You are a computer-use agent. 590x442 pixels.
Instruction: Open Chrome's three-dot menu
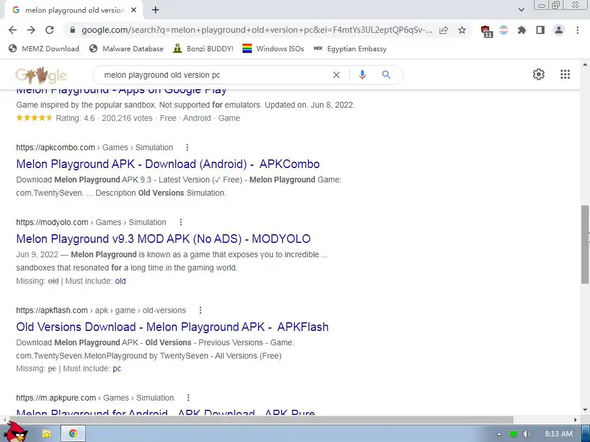point(577,30)
